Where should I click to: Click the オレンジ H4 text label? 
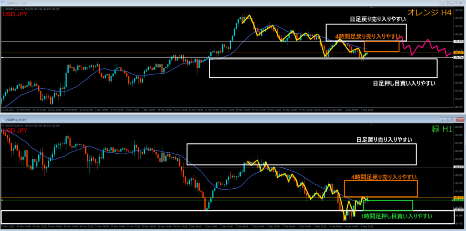[x=431, y=13]
